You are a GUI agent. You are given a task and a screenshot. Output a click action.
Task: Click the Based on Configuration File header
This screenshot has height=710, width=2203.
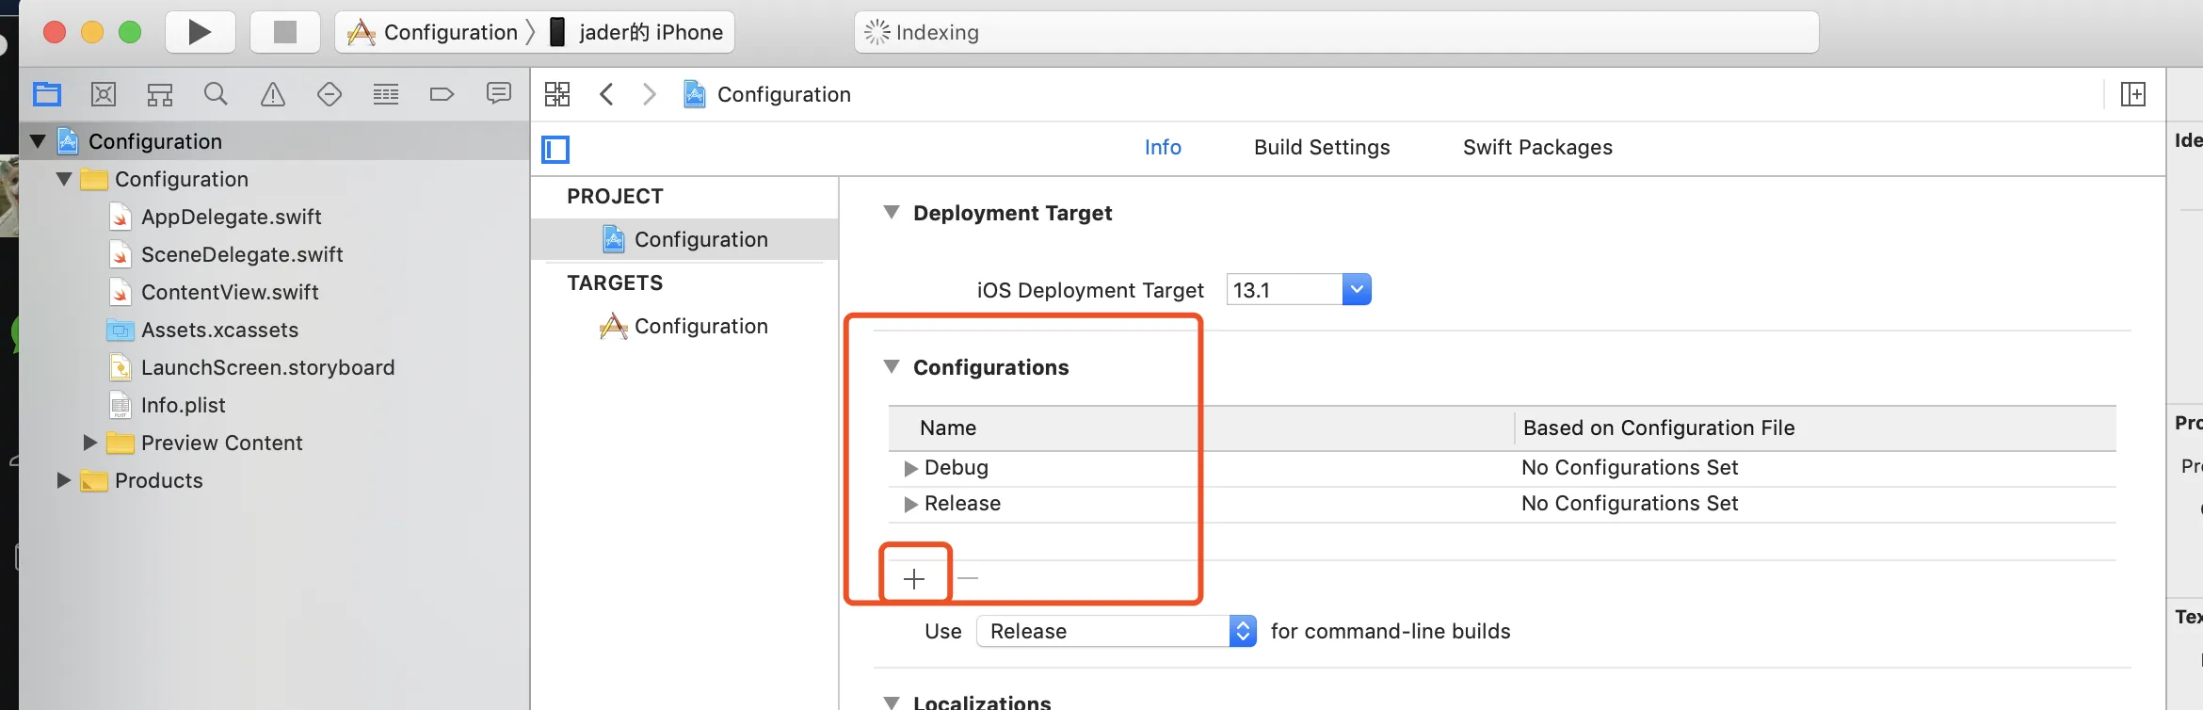(1815, 428)
